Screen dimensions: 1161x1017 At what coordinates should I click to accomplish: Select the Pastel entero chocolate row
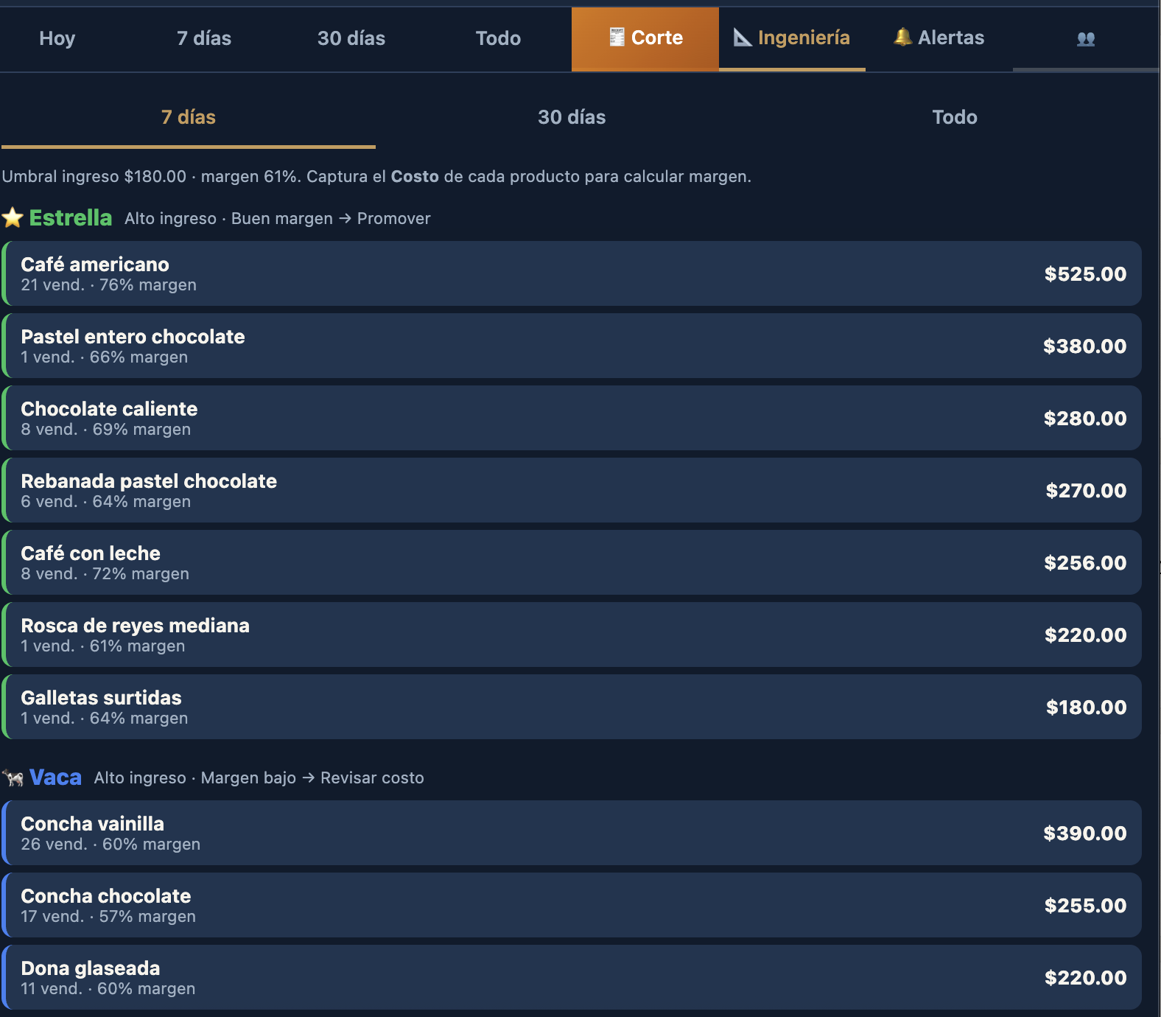(572, 346)
